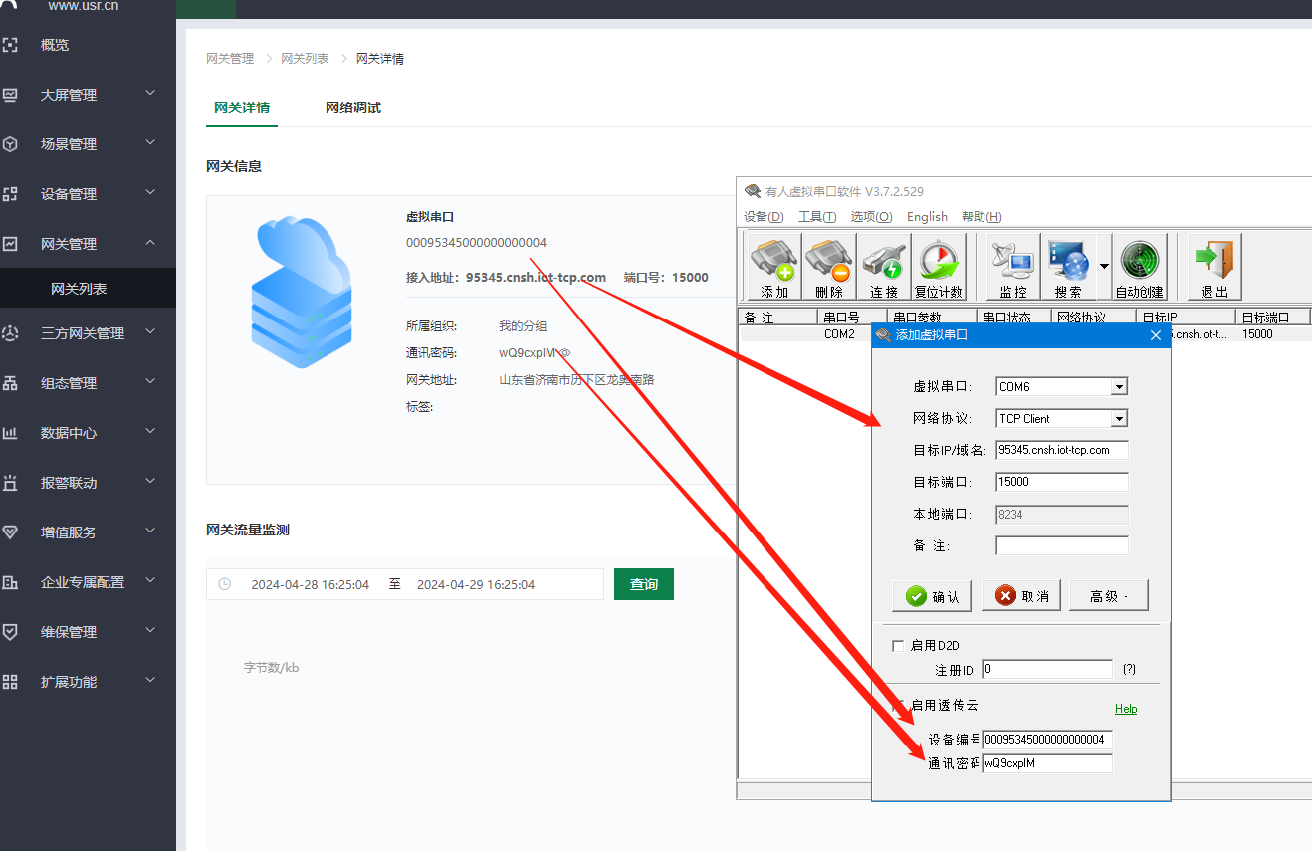
Task: Select the 网关详情 tab
Action: pos(242,107)
